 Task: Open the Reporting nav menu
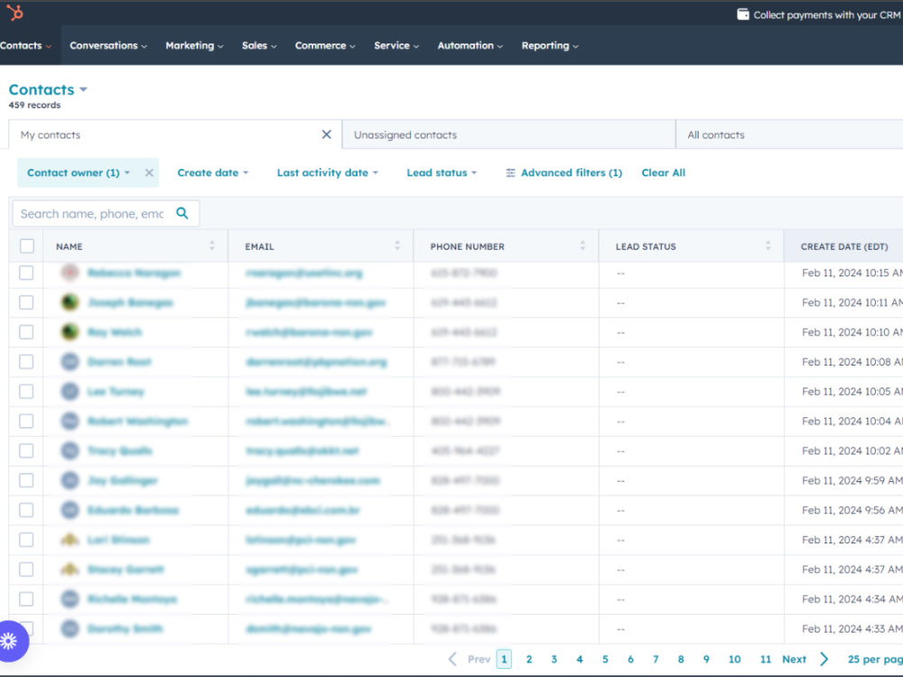[x=550, y=45]
